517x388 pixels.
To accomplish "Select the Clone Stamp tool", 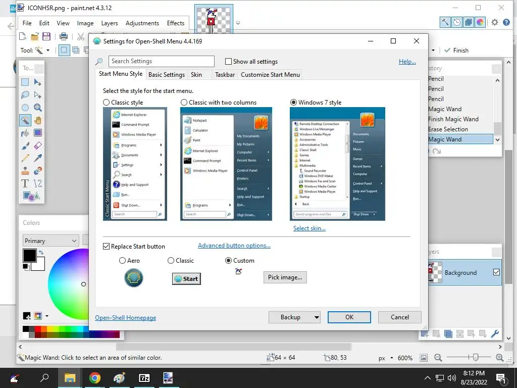I will point(25,171).
